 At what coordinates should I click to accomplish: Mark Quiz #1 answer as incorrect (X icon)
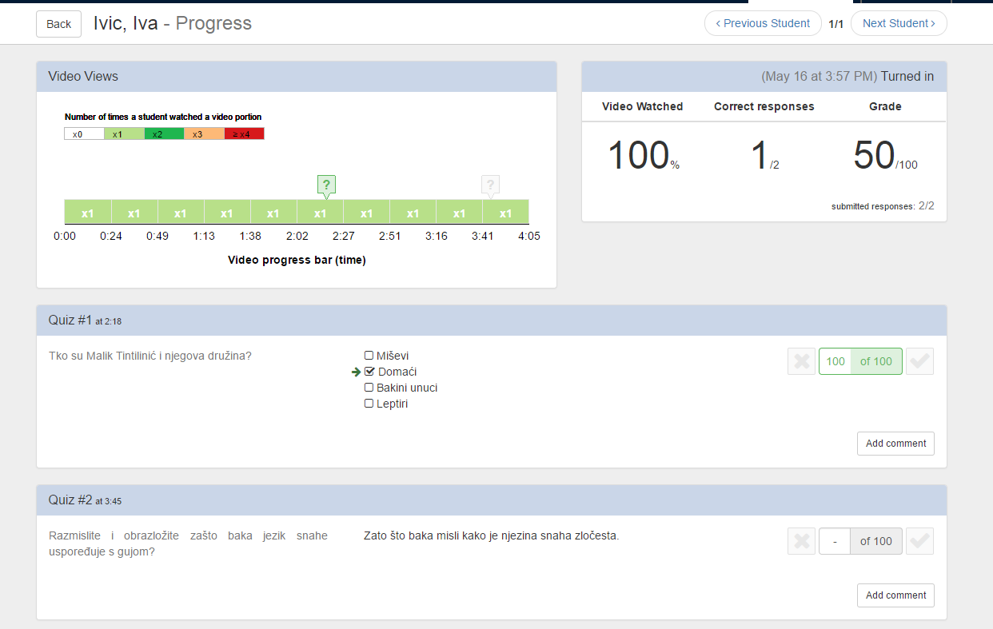pyautogui.click(x=801, y=361)
